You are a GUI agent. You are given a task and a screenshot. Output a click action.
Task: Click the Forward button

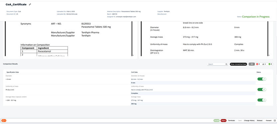click(x=269, y=120)
